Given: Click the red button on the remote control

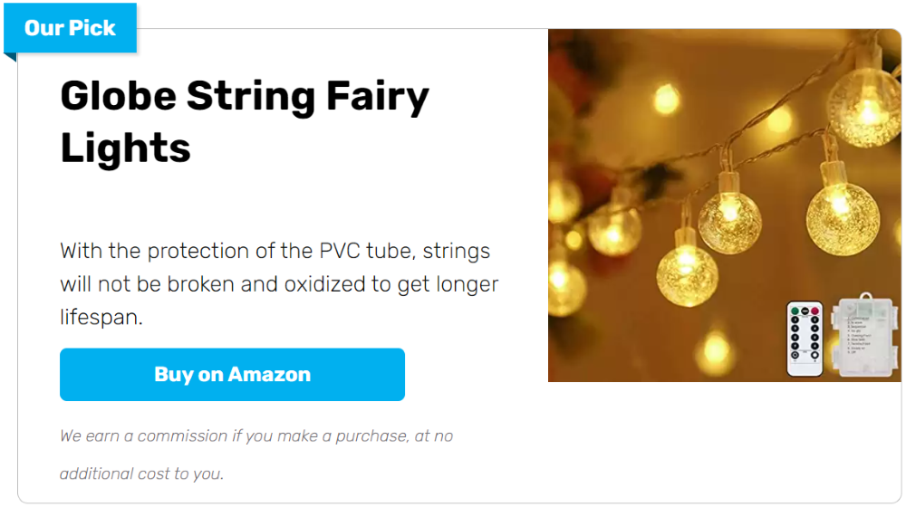Looking at the screenshot, I should 814,311.
